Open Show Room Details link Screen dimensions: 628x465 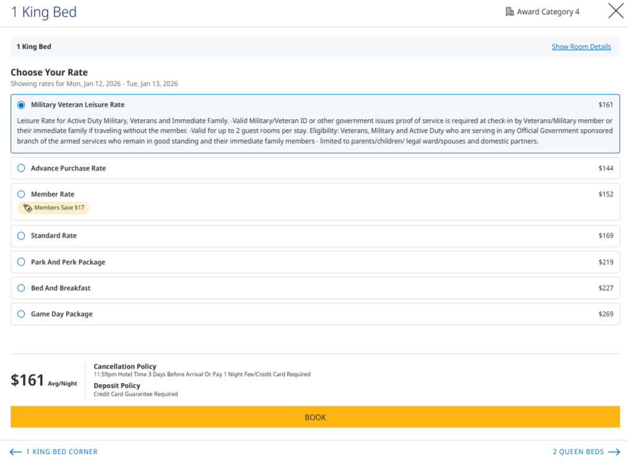click(581, 47)
